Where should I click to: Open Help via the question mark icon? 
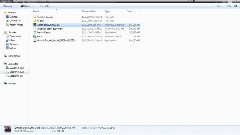tap(235, 6)
